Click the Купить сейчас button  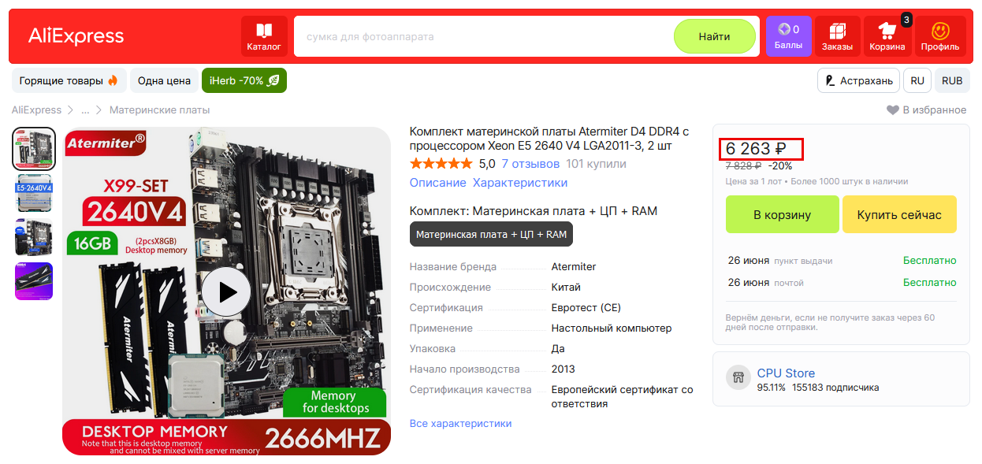click(899, 214)
